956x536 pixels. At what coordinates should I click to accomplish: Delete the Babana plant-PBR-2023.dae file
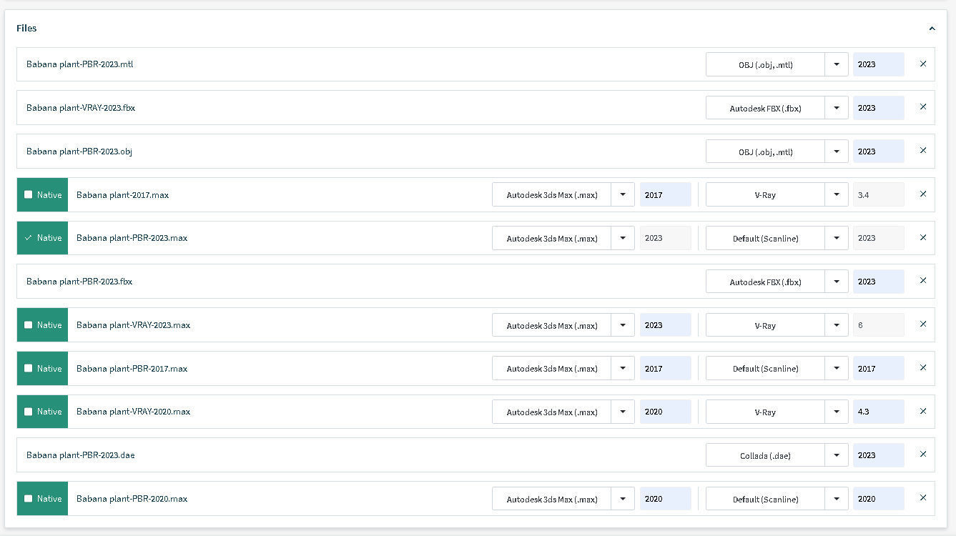pyautogui.click(x=922, y=455)
